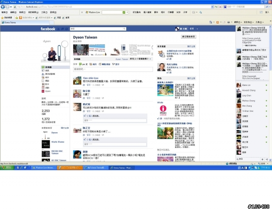Open the Static iframe page link
Viewport: 272px width, 210px height.
(x=58, y=142)
